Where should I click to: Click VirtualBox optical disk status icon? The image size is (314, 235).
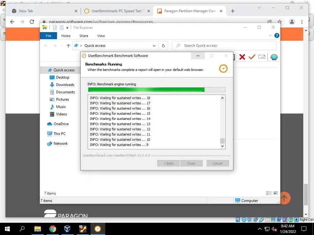click(x=244, y=220)
